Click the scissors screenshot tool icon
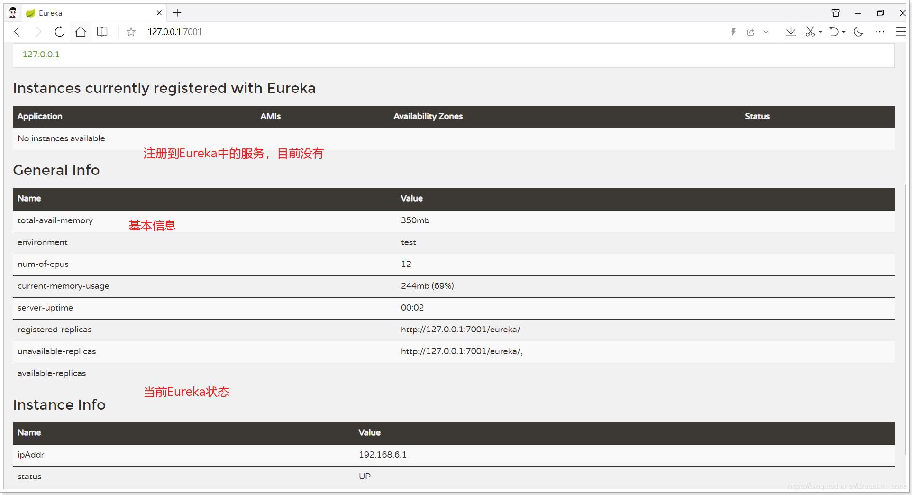 pos(810,32)
